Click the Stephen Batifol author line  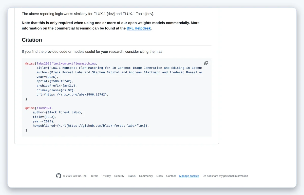(x=119, y=72)
